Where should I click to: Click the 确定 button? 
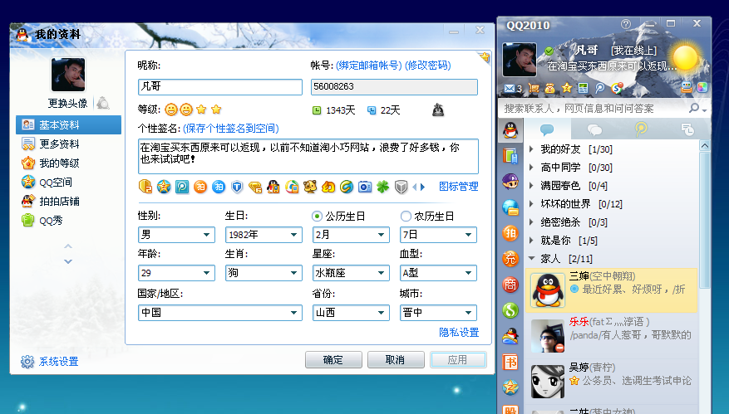coord(333,360)
